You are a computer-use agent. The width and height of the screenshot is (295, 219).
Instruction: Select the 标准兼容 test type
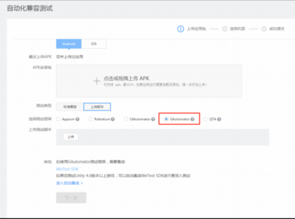(70, 107)
